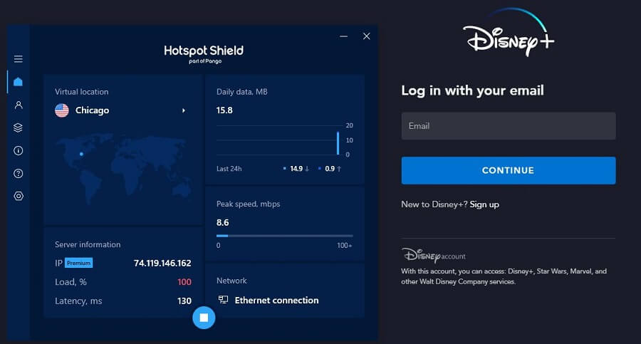Click the daily data bar chart
641x344 pixels.
(284, 140)
